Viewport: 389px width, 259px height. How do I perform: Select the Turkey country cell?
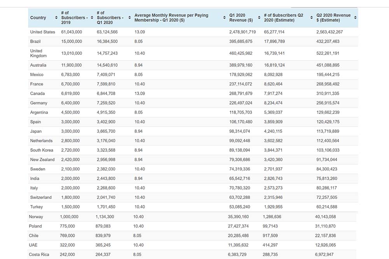coord(37,207)
